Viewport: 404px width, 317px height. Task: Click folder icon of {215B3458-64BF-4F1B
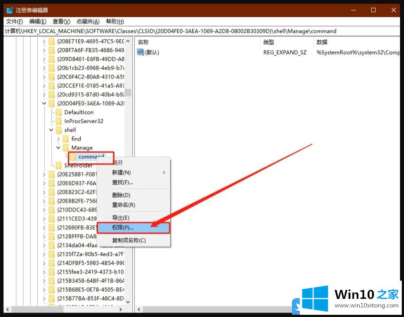51,281
